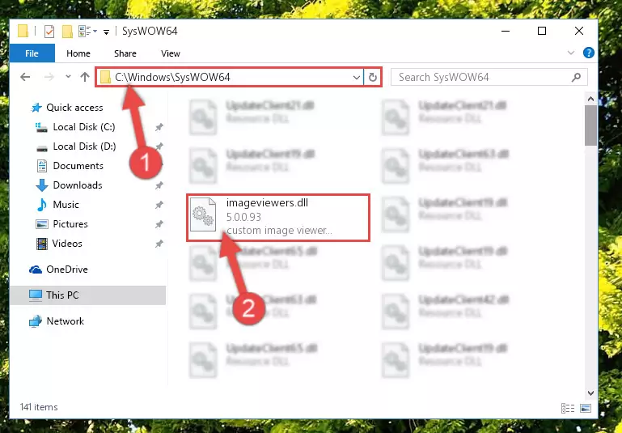
Task: Open the Customize Quick Access Toolbar dropdown arrow
Action: coord(106,32)
